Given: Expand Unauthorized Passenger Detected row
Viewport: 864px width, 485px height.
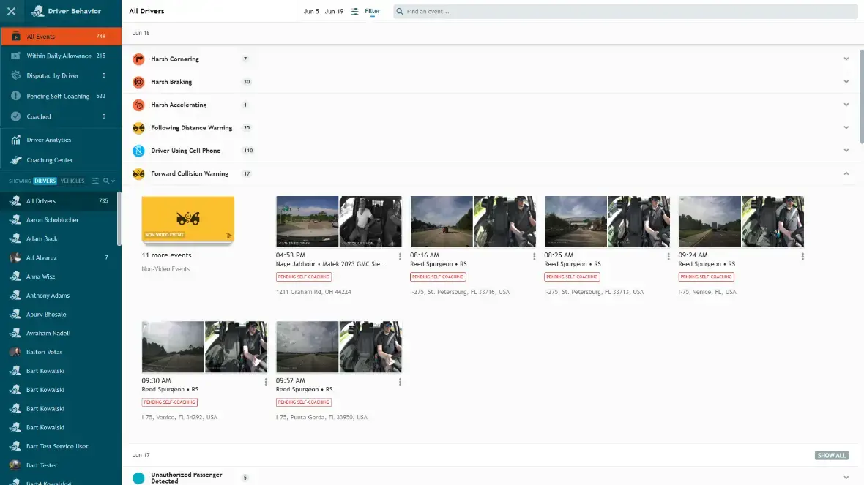Looking at the screenshot, I should click(x=846, y=478).
